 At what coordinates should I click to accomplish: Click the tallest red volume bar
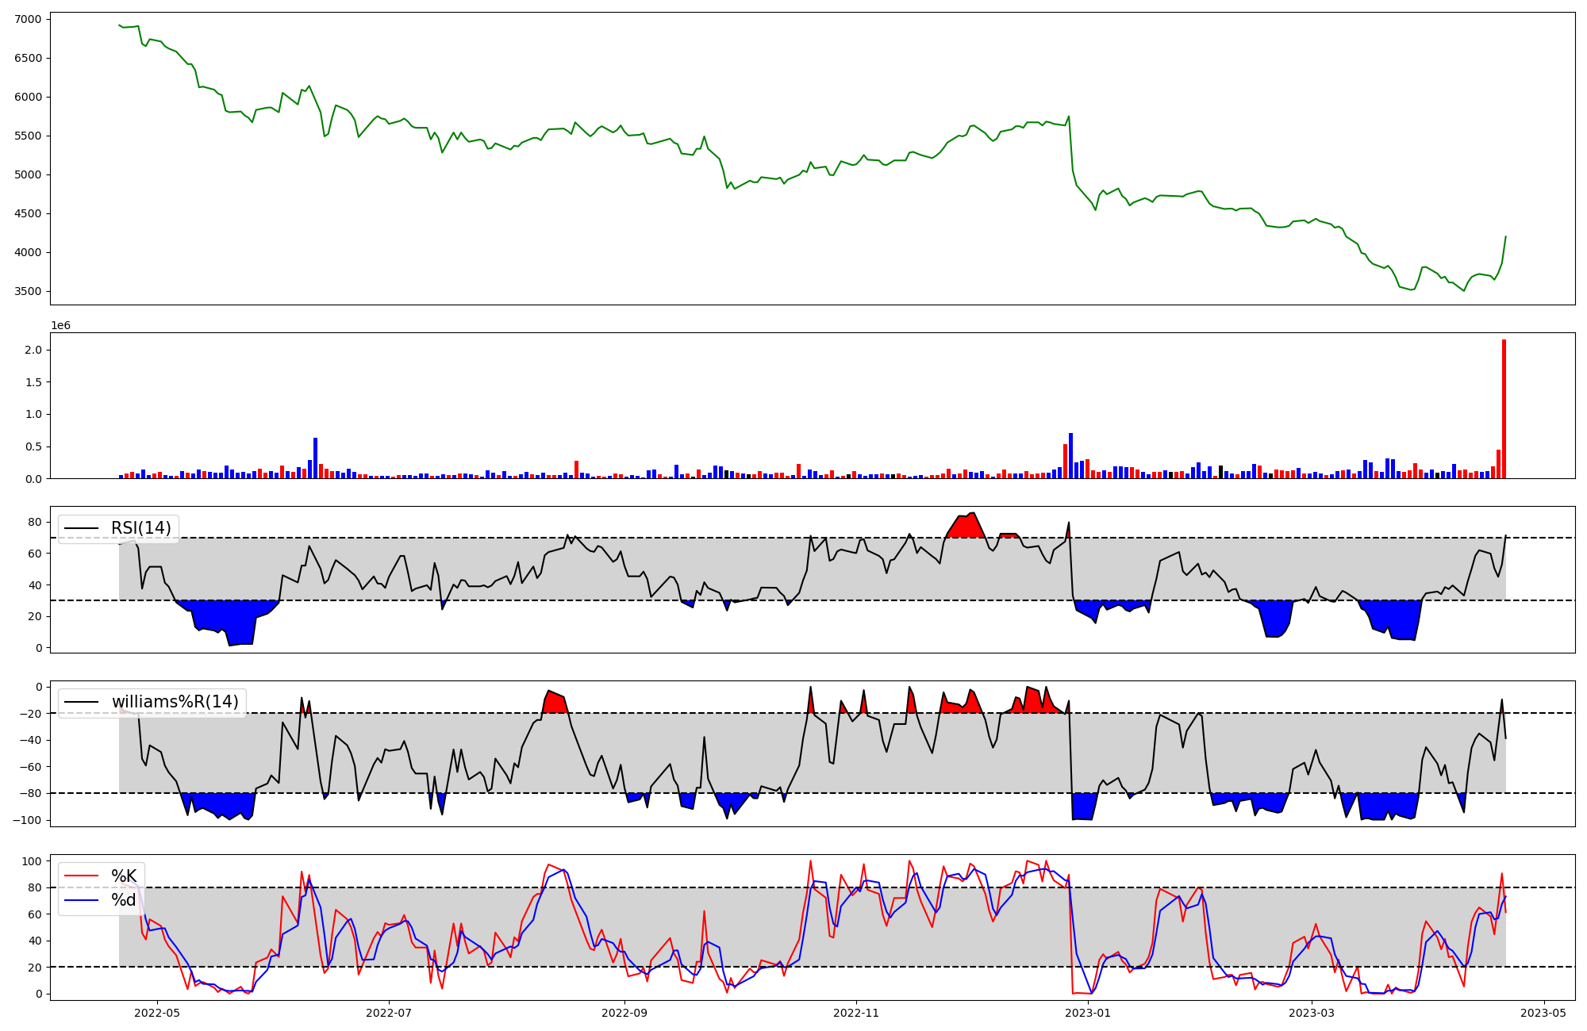(x=1504, y=408)
